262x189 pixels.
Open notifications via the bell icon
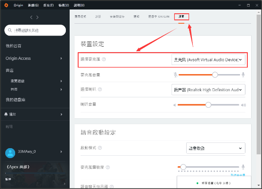click(6, 114)
